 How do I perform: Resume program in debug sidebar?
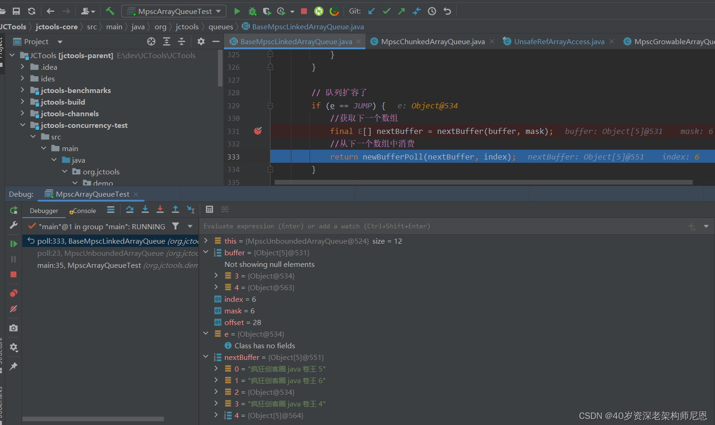point(13,244)
